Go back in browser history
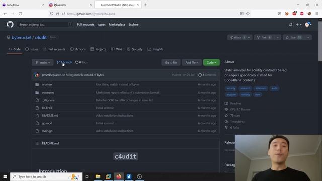The height and width of the screenshot is (181, 322). click(5, 14)
